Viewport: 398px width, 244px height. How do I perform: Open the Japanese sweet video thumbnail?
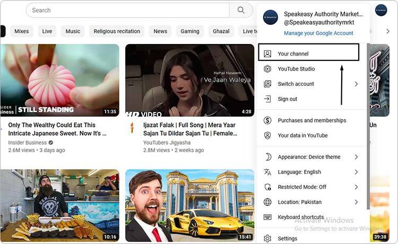[59, 80]
